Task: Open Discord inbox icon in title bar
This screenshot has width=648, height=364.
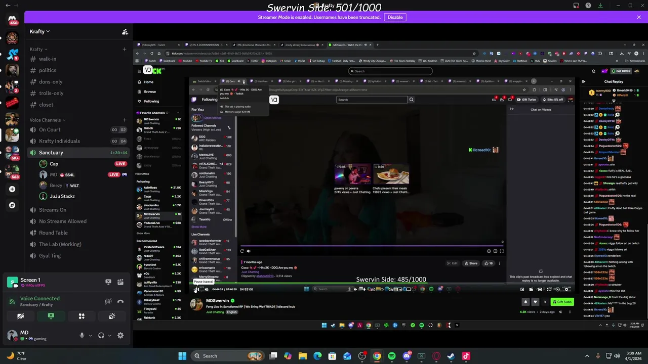Action: pos(576,6)
